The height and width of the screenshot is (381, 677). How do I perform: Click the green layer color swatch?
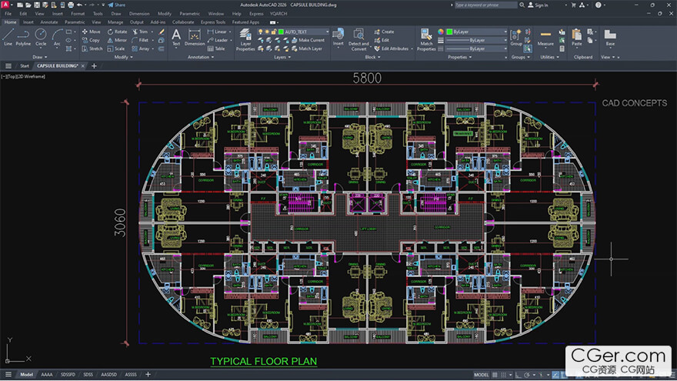(x=281, y=32)
